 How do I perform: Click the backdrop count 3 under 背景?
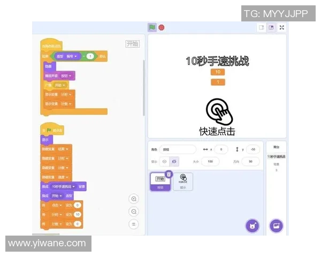pyautogui.click(x=277, y=170)
